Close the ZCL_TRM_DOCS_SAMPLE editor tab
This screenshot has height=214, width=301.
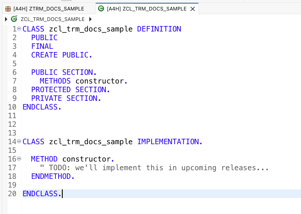192,9
